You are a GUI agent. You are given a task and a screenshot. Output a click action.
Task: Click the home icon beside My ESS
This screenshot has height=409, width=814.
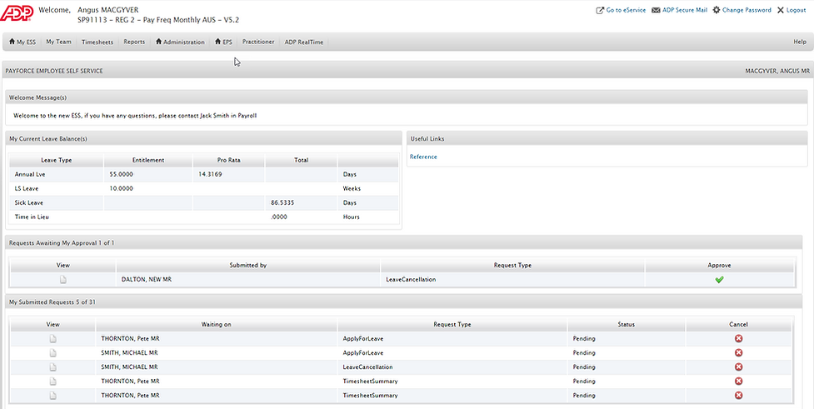point(12,42)
